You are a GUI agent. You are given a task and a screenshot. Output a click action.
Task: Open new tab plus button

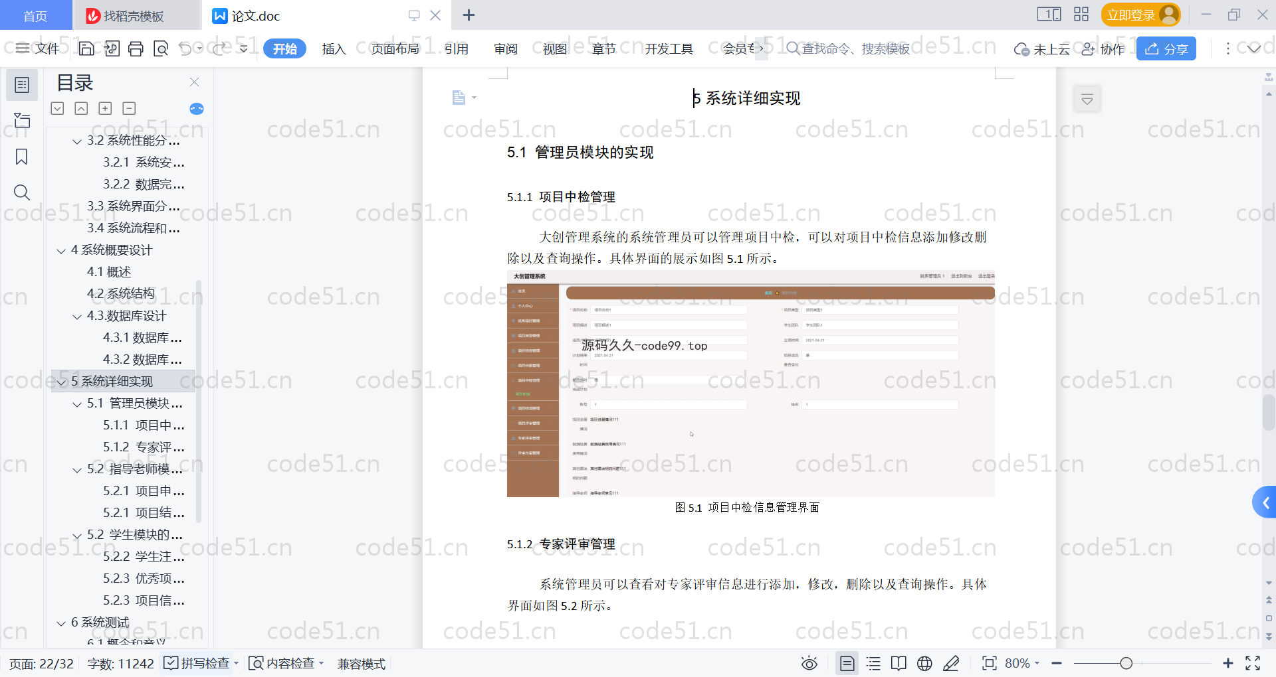[469, 15]
